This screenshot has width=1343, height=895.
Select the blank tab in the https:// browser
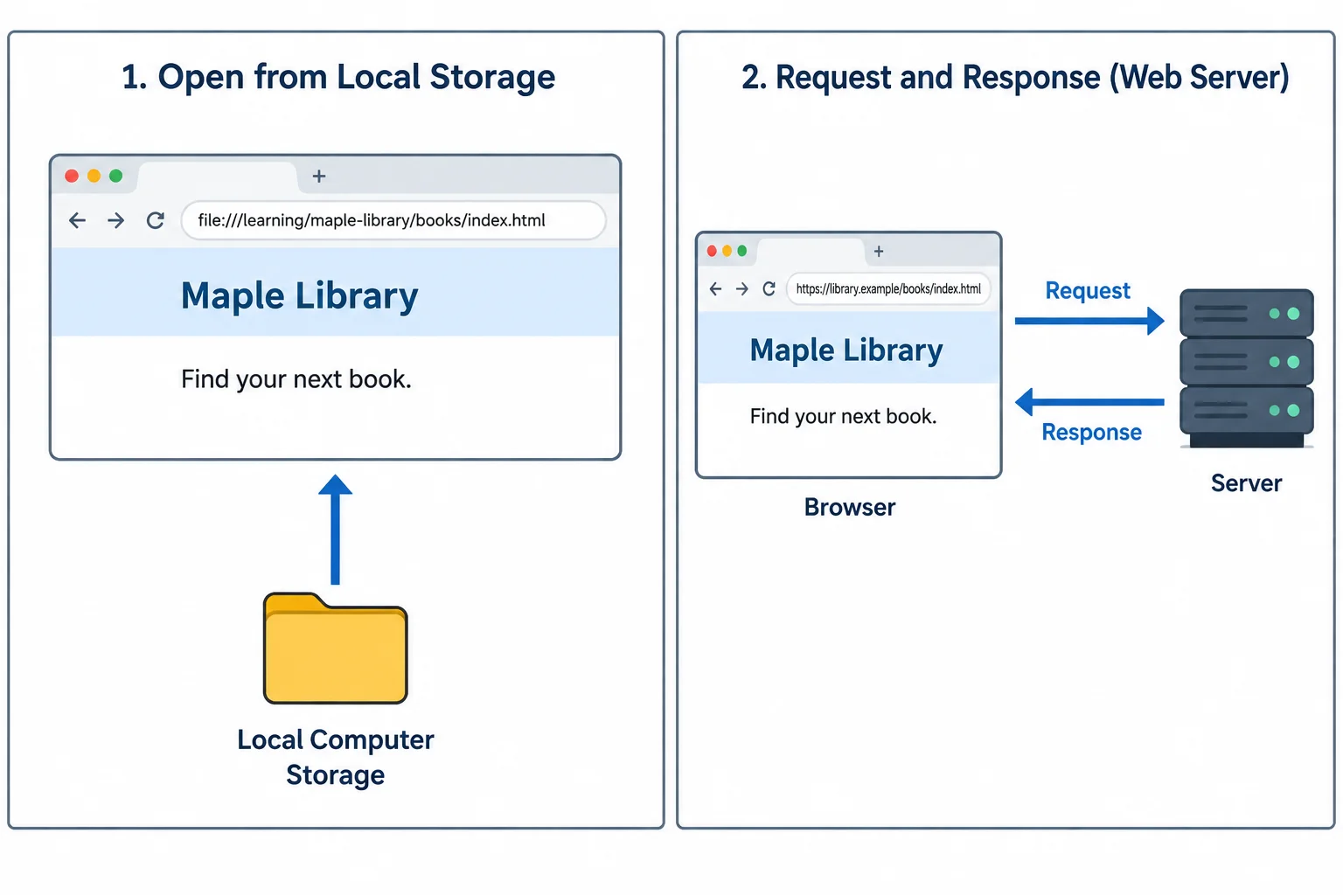point(811,253)
